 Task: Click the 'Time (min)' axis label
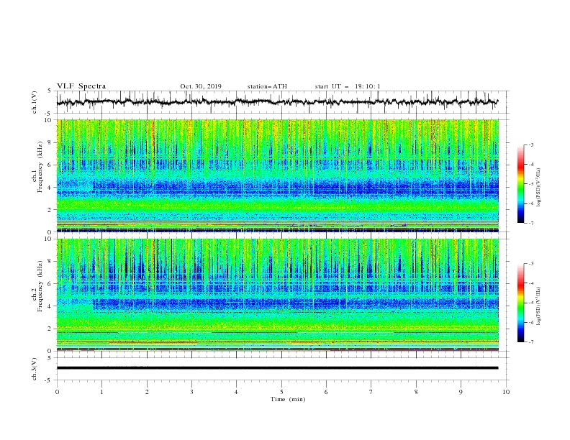pyautogui.click(x=288, y=399)
